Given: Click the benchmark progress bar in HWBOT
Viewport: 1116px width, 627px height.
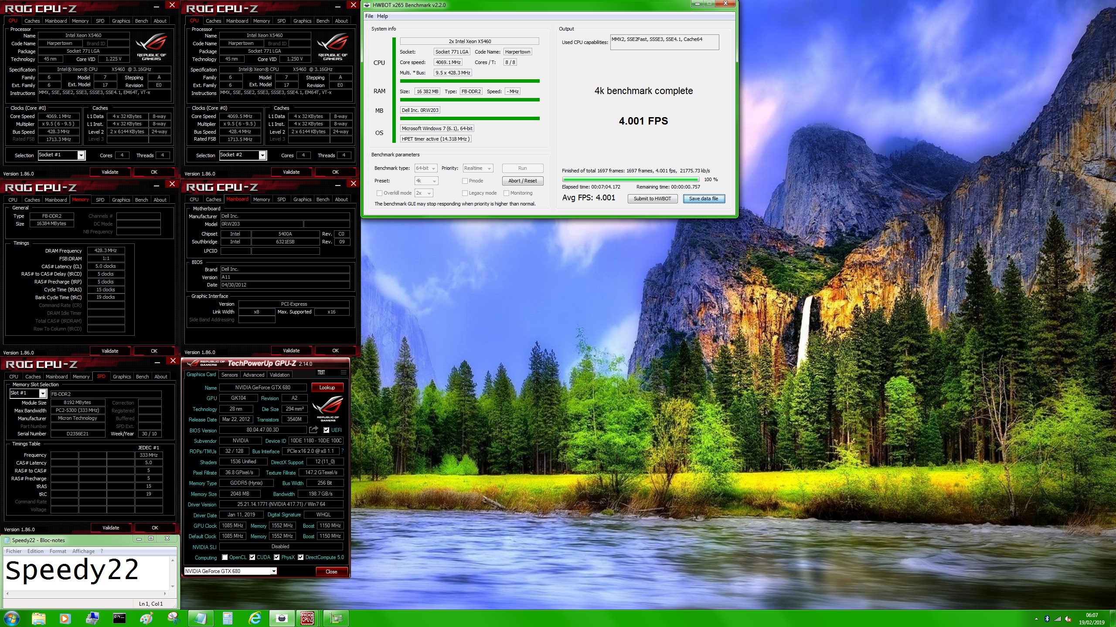Looking at the screenshot, I should point(630,179).
